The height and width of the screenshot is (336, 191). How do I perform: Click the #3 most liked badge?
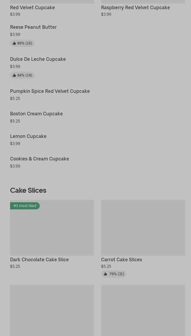point(25,206)
